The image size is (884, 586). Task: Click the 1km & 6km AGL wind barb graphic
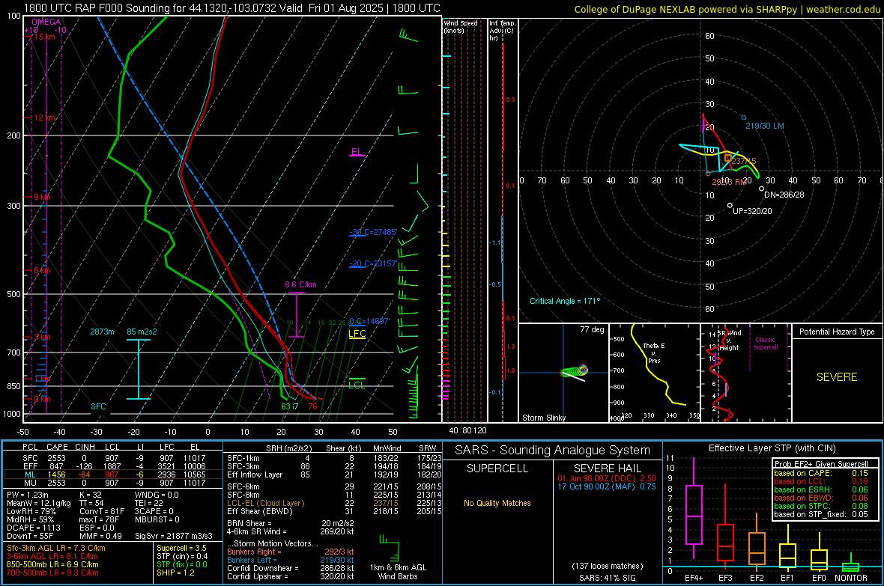(x=390, y=548)
